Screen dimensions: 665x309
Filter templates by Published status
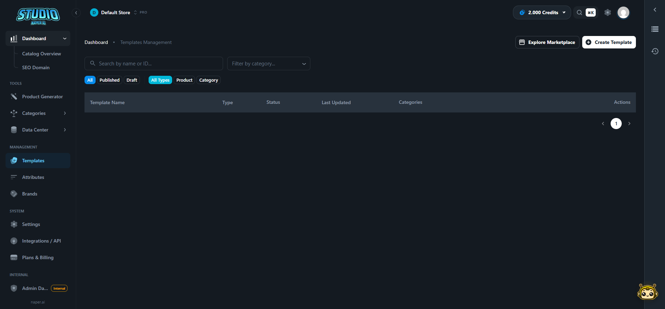(x=109, y=80)
